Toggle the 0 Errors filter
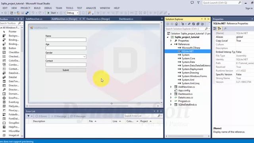 click(41, 116)
